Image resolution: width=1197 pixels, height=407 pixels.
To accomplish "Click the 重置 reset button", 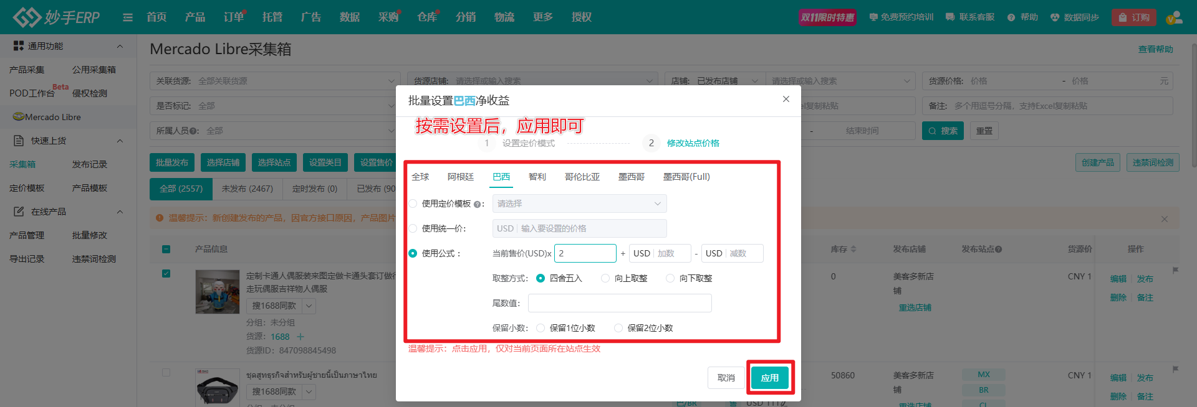I will coord(984,131).
